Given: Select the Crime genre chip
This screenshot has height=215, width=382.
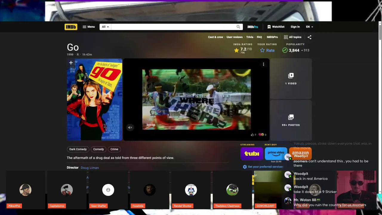Looking at the screenshot, I should [114, 149].
